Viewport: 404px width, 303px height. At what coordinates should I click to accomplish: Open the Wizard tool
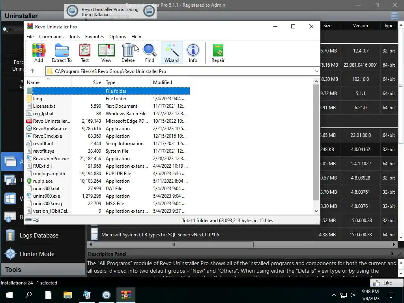point(172,53)
